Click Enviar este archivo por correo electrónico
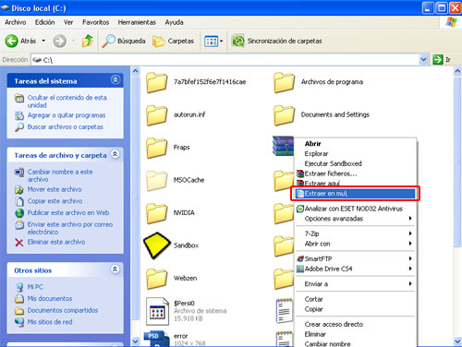This screenshot has width=462, height=347. click(70, 228)
